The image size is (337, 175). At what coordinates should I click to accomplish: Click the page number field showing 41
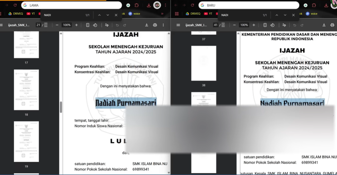tap(215, 25)
